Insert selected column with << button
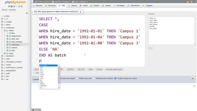197x111 pixels. click(151, 47)
